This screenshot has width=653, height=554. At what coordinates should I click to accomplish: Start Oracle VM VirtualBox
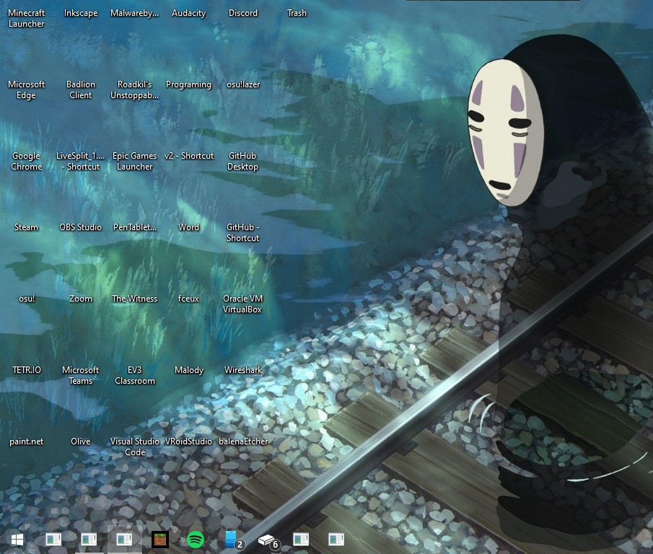[x=242, y=304]
